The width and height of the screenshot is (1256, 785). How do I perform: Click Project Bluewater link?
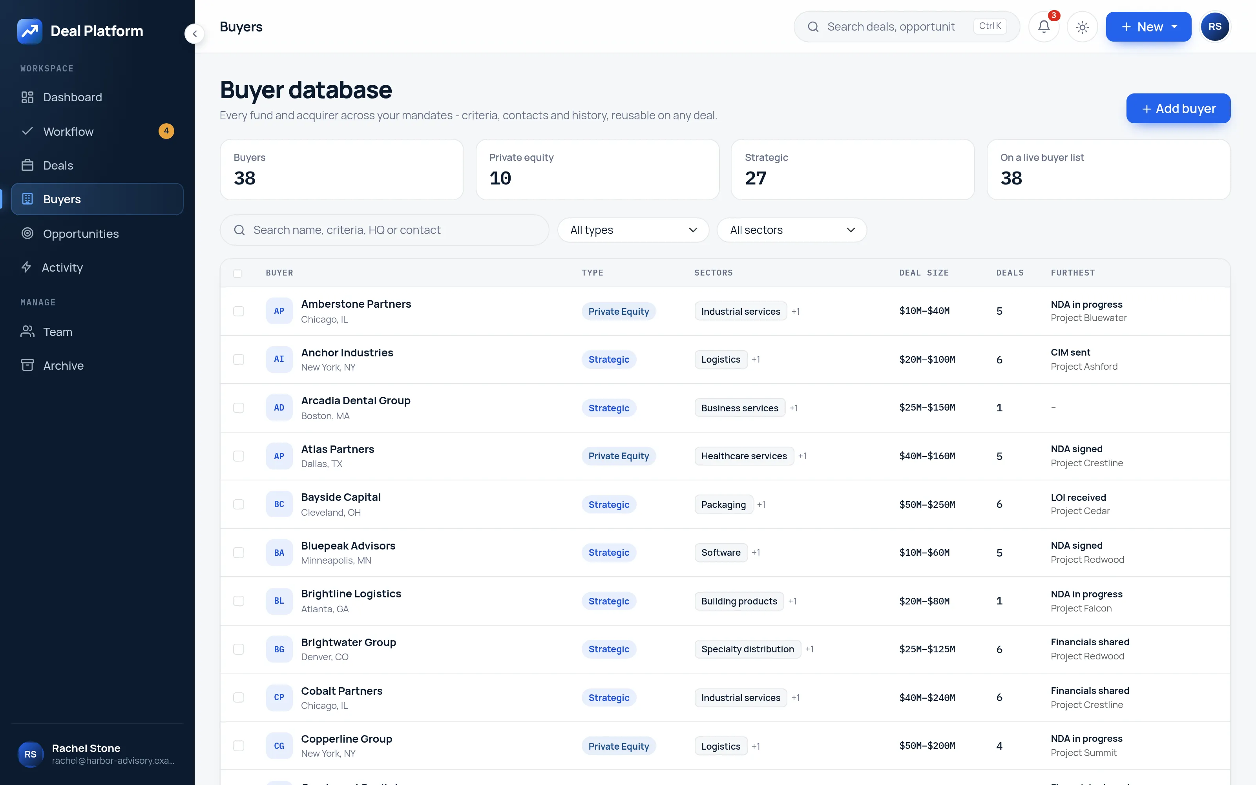1088,318
